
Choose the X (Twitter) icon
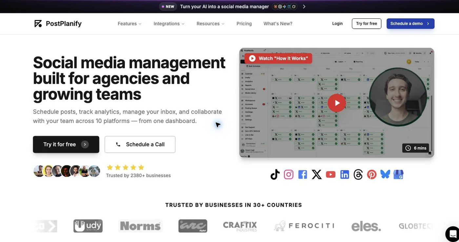coord(316,175)
